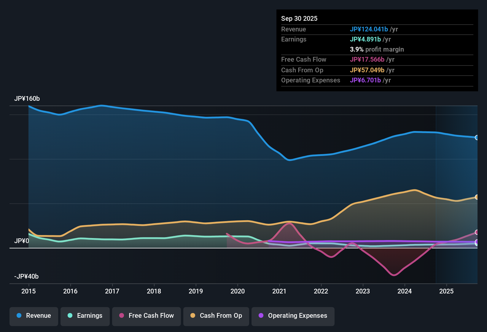The image size is (487, 332).
Task: Click the purple Operating Expenses dot icon
Action: 260,316
